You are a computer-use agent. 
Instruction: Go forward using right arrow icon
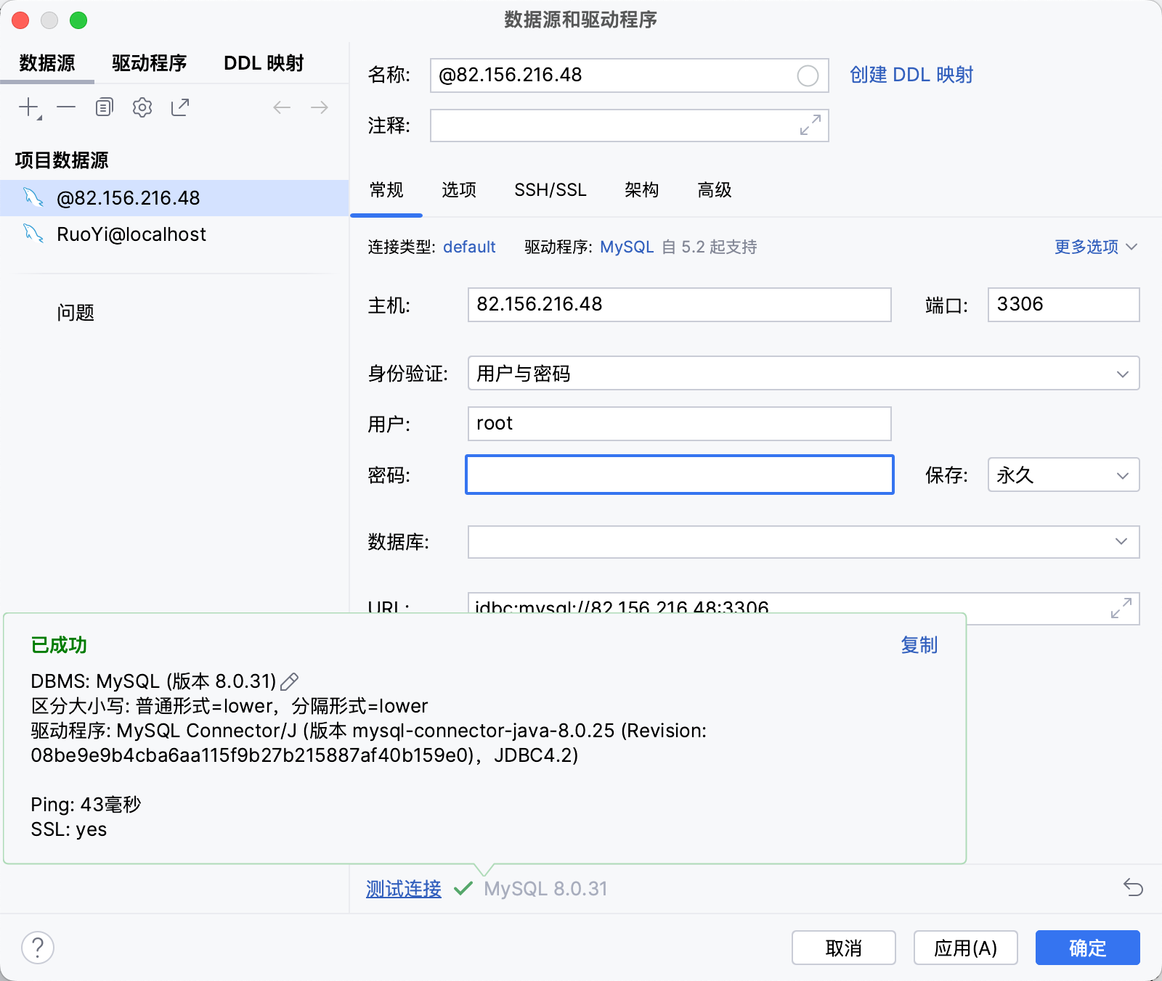[320, 107]
